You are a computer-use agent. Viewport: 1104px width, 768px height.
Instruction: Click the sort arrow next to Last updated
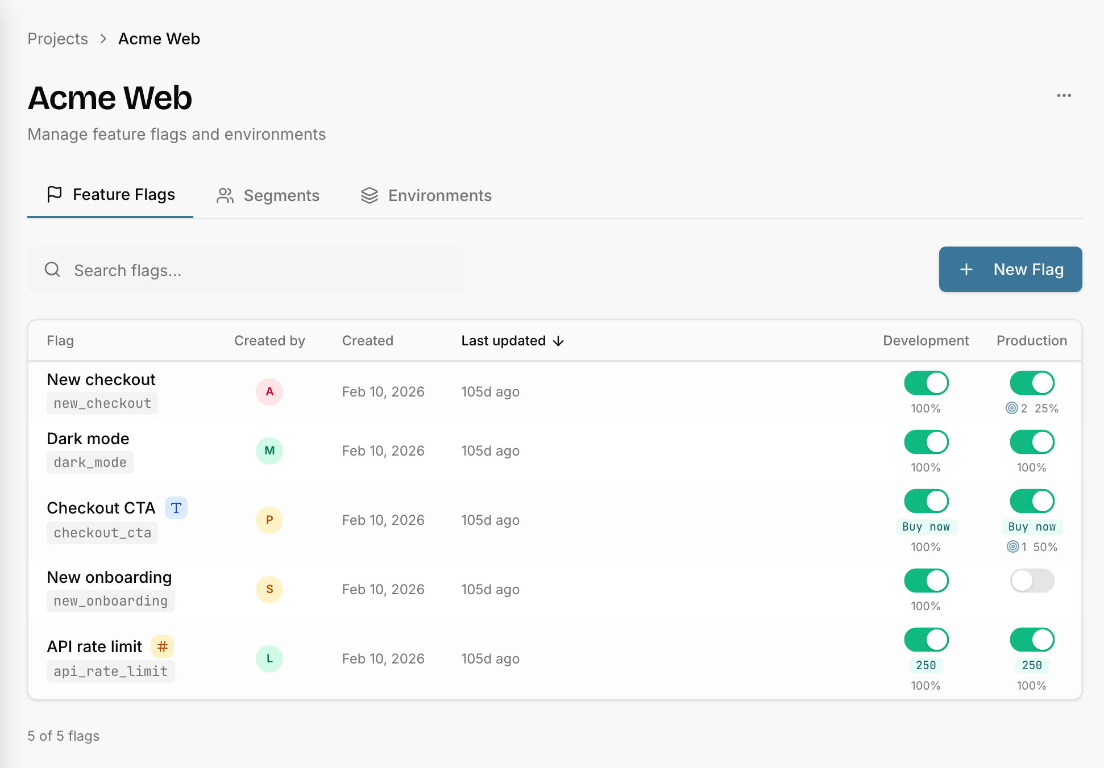pos(558,341)
